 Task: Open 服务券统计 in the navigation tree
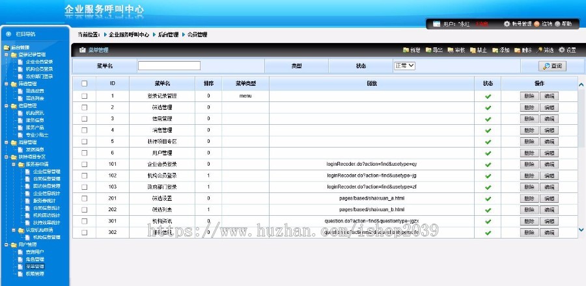point(44,201)
